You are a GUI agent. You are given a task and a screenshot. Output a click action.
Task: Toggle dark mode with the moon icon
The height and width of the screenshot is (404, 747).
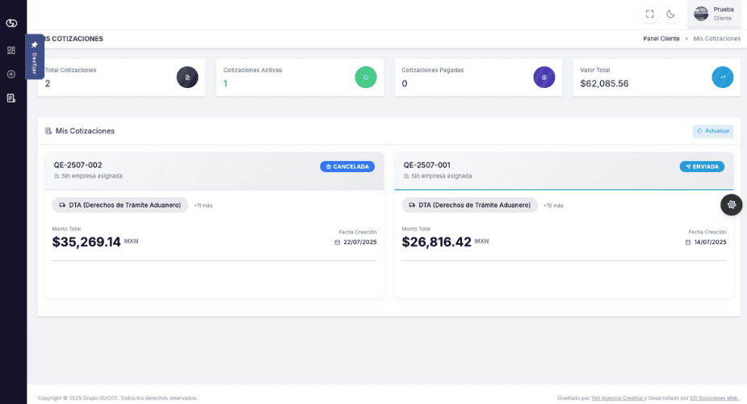click(670, 14)
